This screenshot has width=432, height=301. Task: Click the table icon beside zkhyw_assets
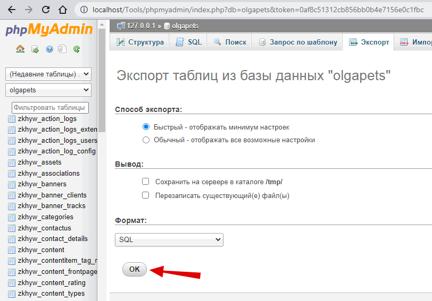tap(12, 163)
